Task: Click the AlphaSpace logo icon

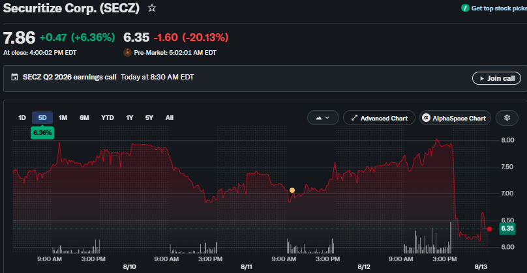Action: [426, 118]
